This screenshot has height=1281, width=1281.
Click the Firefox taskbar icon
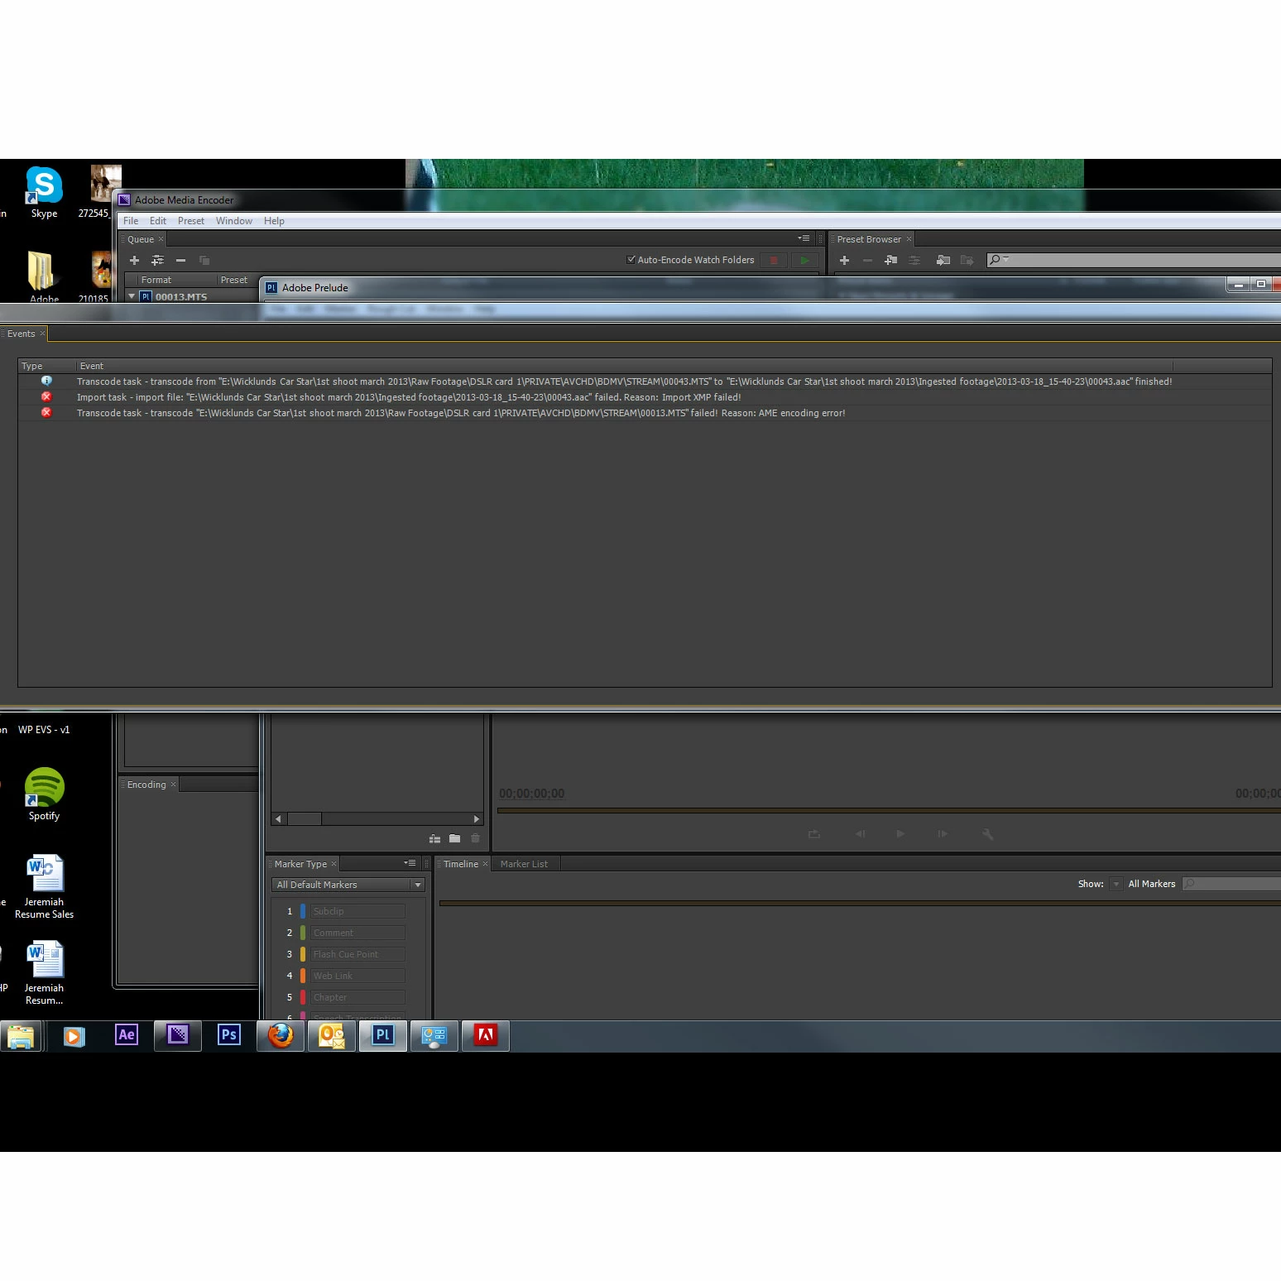[281, 1035]
